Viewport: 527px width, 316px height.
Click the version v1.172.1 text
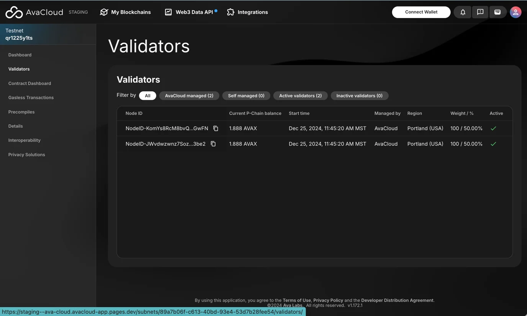355,305
